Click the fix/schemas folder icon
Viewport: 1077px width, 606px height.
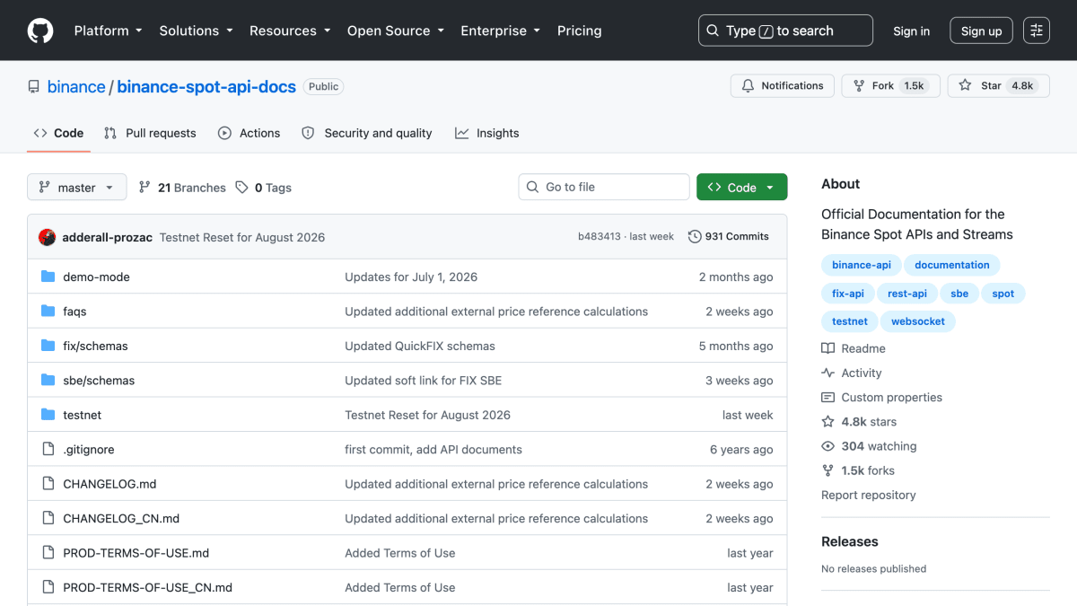pos(48,346)
